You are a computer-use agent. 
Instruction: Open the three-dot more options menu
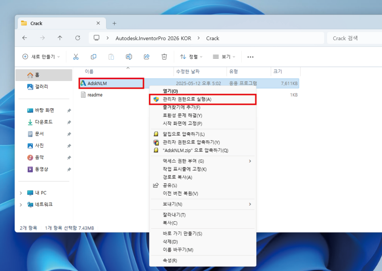250,57
